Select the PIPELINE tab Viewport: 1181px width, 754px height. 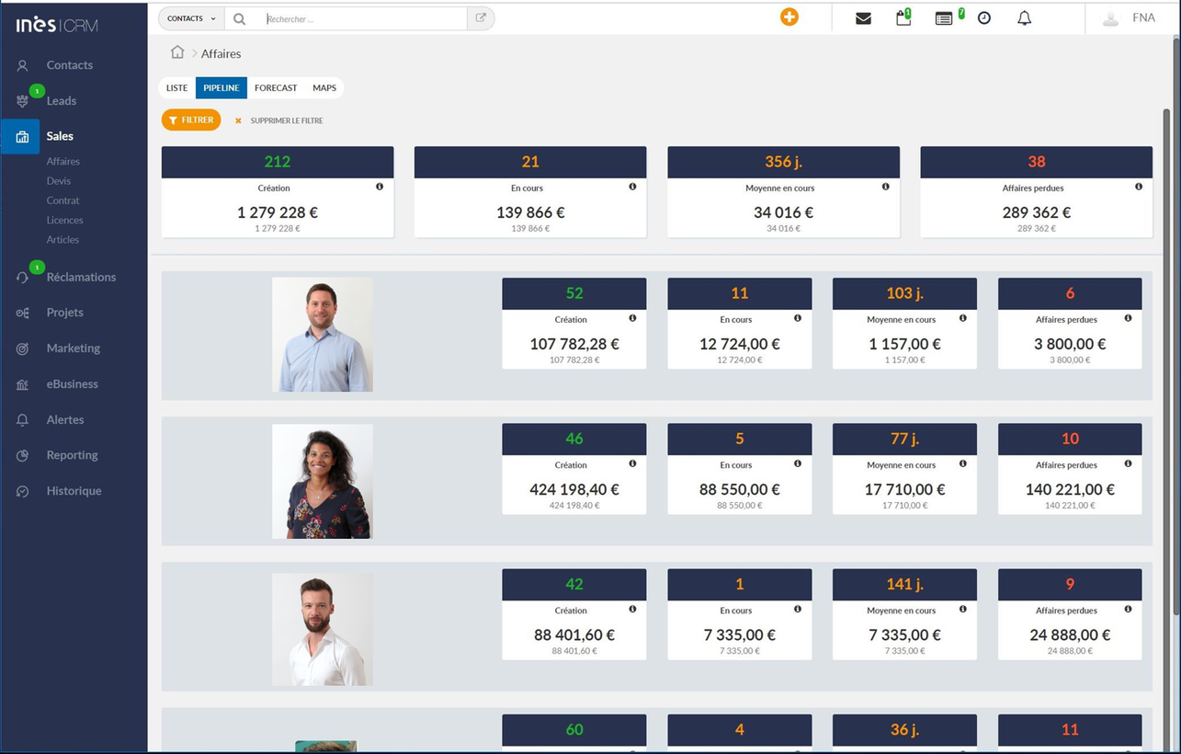pos(221,88)
